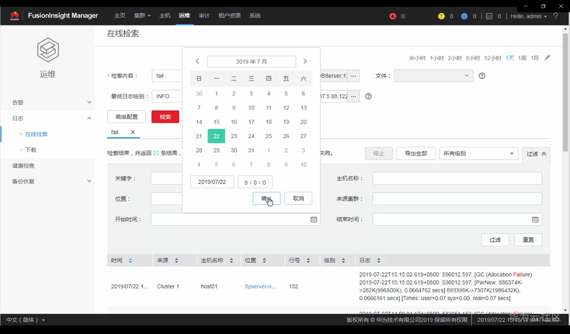
Task: Click the 取消 button in date picker
Action: 298,198
